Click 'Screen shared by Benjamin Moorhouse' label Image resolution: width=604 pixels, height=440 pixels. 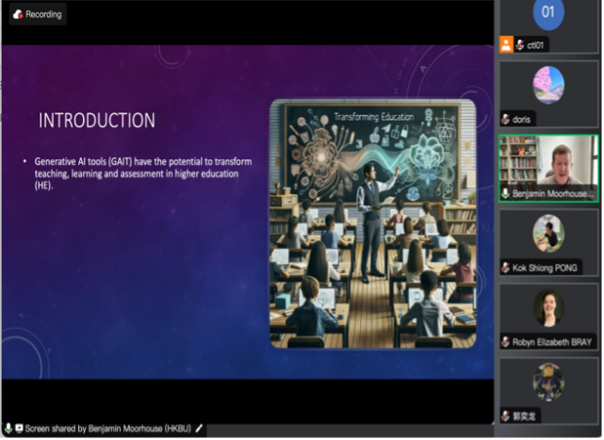[107, 429]
